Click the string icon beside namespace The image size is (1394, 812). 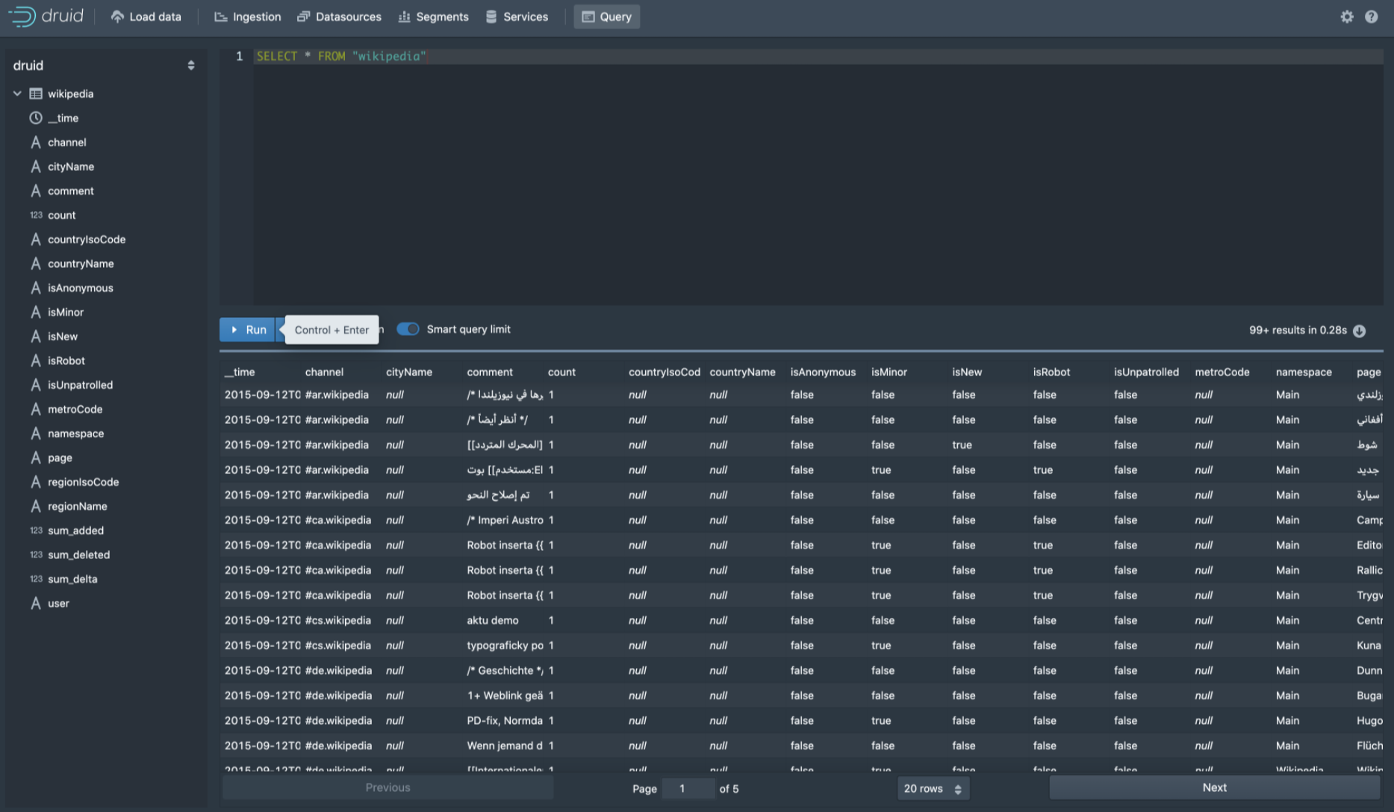36,434
